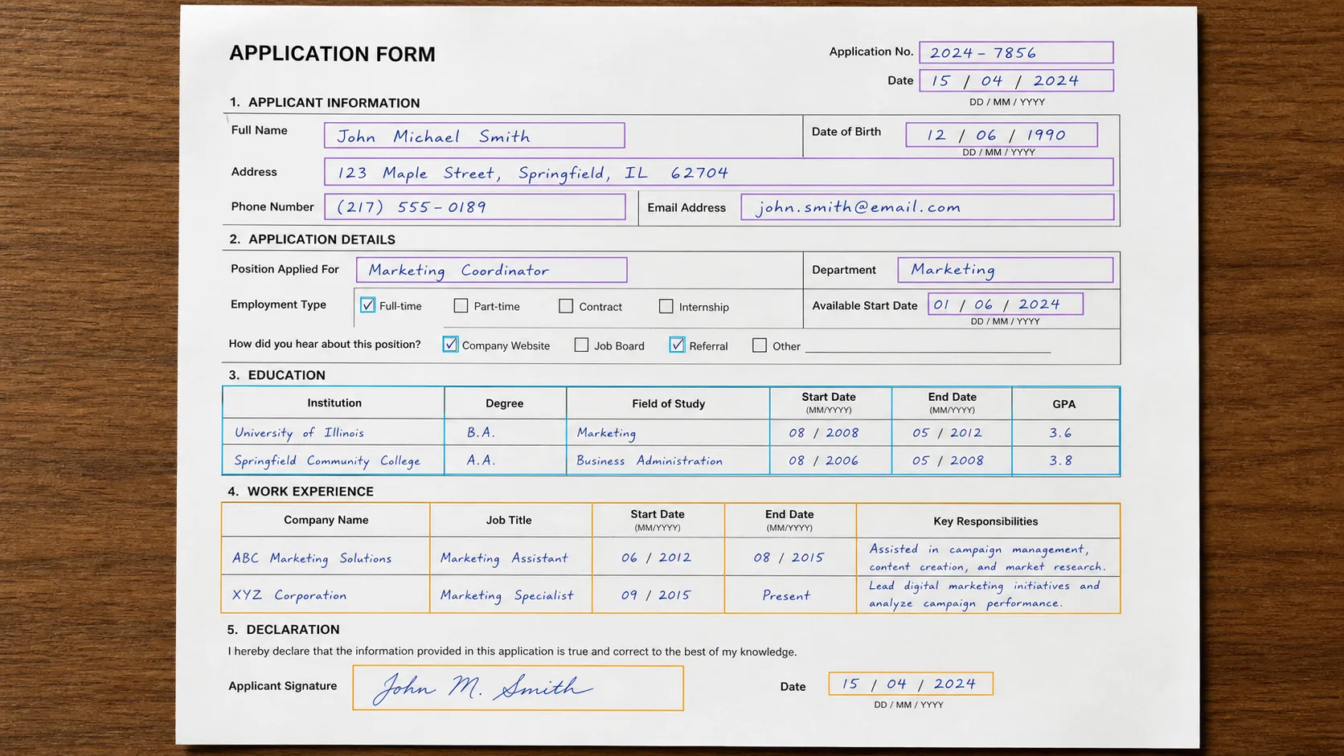Image resolution: width=1344 pixels, height=756 pixels.
Task: Click the Department field
Action: pos(1005,270)
